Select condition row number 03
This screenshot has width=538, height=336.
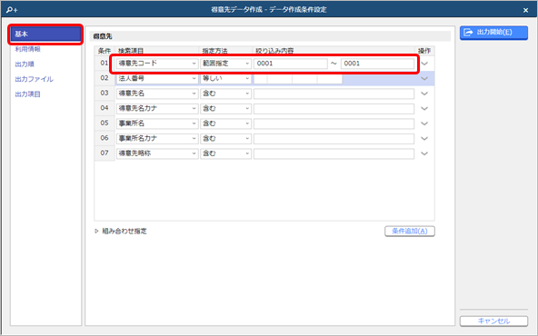pyautogui.click(x=105, y=94)
